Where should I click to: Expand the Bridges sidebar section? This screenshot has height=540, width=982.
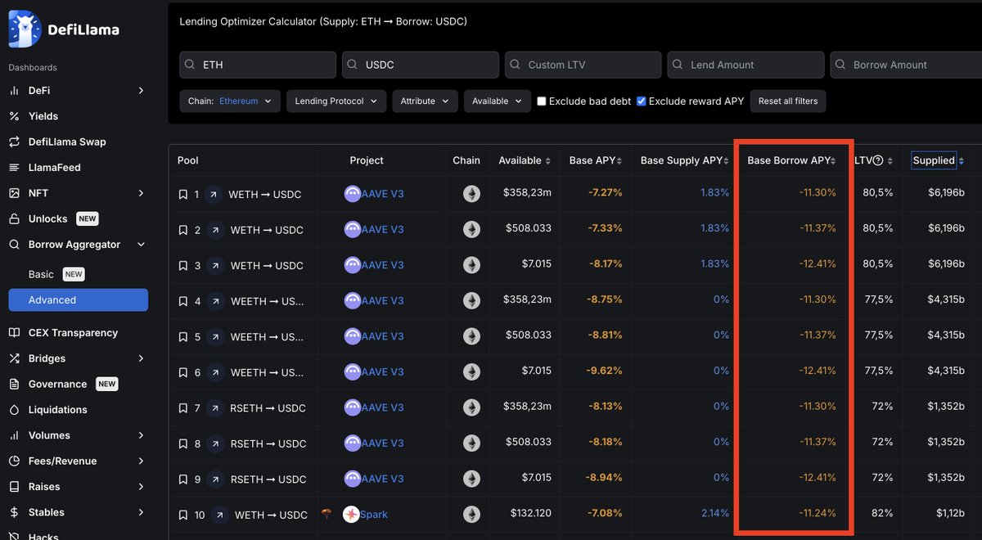coord(141,358)
